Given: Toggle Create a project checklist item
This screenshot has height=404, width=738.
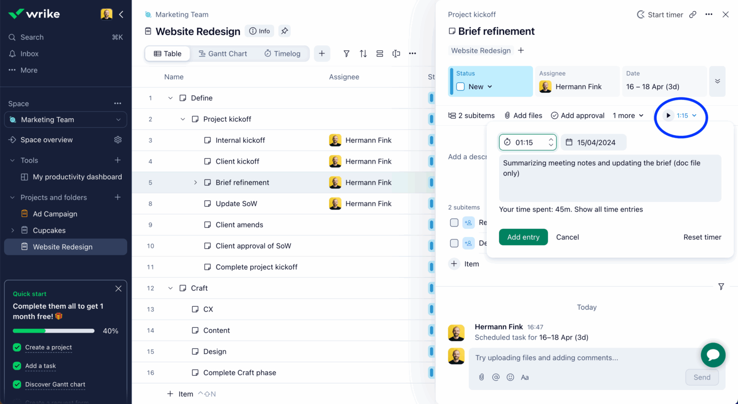Looking at the screenshot, I should (17, 347).
